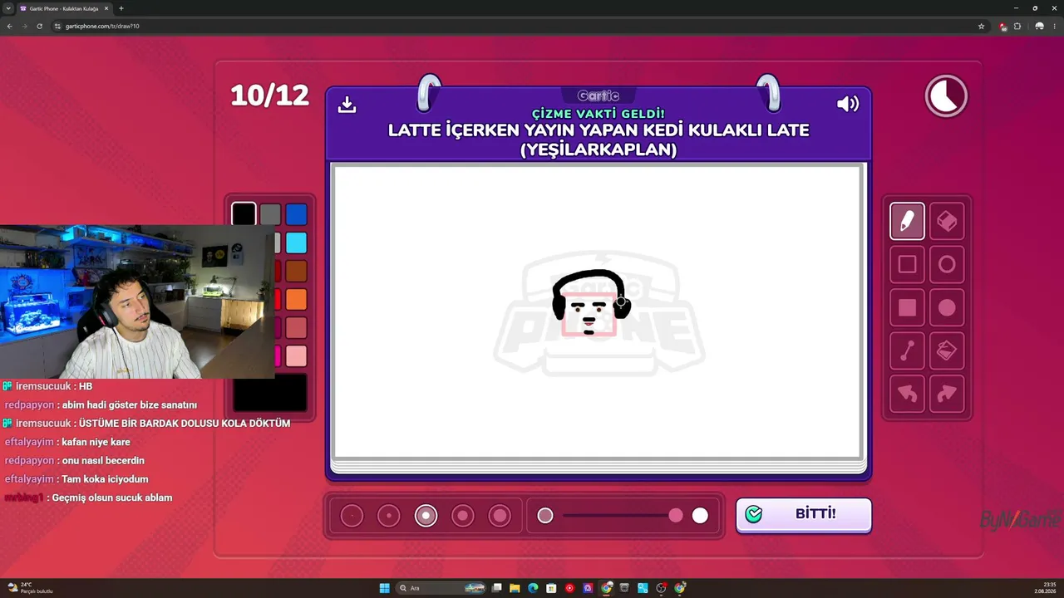
Task: Pick the dark gray color swatch
Action: click(270, 214)
